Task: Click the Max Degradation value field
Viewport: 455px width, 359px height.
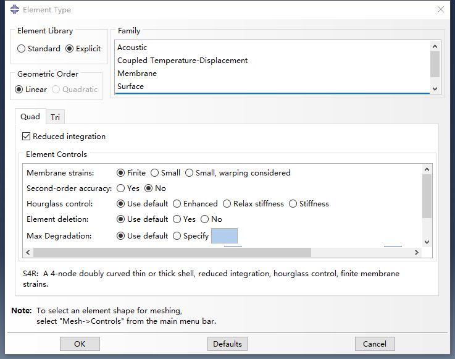Action: pyautogui.click(x=224, y=235)
